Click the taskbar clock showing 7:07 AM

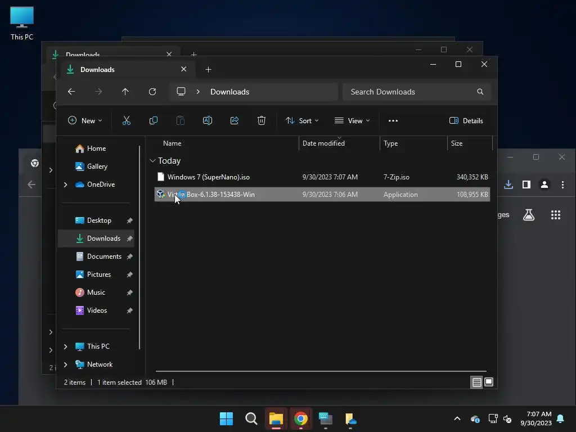tap(536, 418)
